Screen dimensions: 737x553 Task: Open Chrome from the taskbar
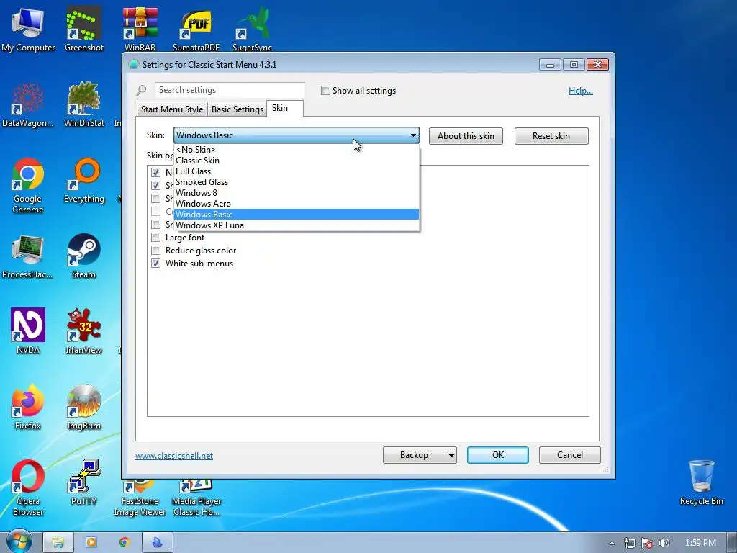[x=125, y=543]
